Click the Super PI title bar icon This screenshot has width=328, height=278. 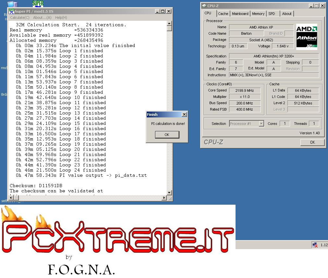tap(11, 11)
